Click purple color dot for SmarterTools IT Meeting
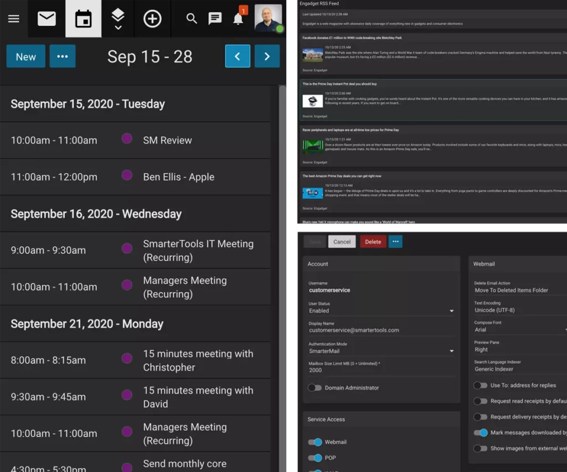567x472 pixels. pos(127,249)
